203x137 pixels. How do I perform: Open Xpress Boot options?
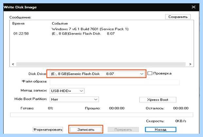(158, 100)
